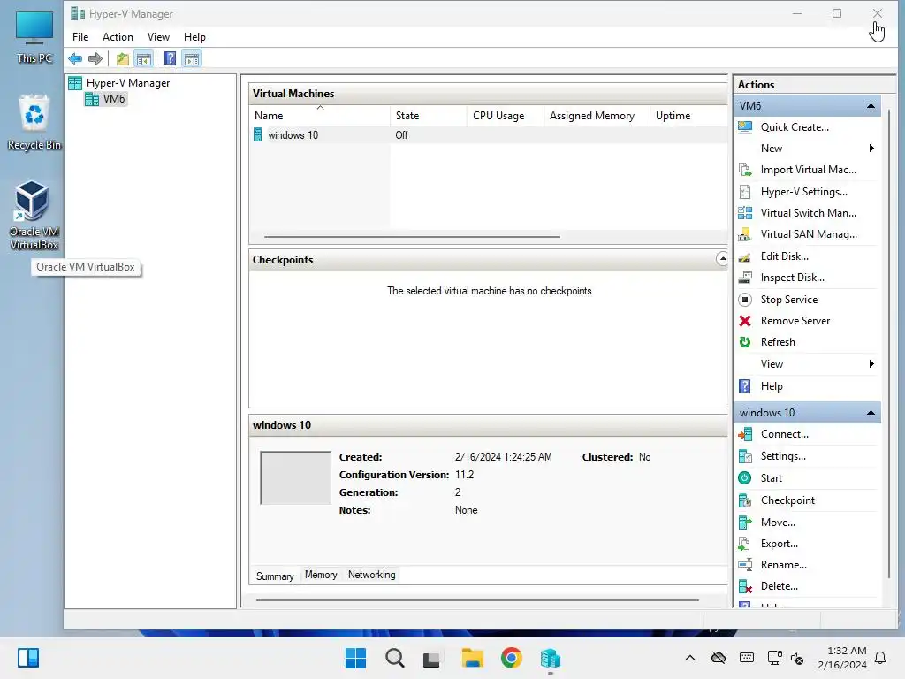The height and width of the screenshot is (679, 905).
Task: Open the File menu
Action: tap(80, 37)
